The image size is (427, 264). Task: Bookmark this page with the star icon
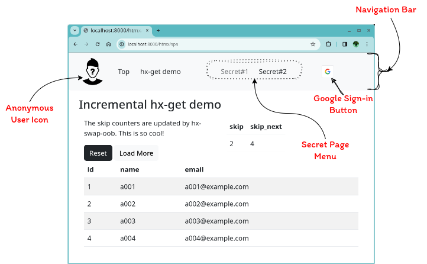point(313,44)
